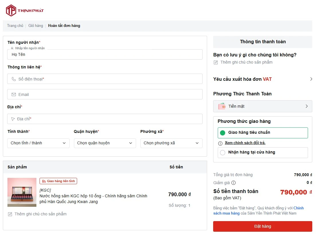Select Giao hàng tiêu chuẩn delivery option
Screen dimensions: 316x236
262,133
